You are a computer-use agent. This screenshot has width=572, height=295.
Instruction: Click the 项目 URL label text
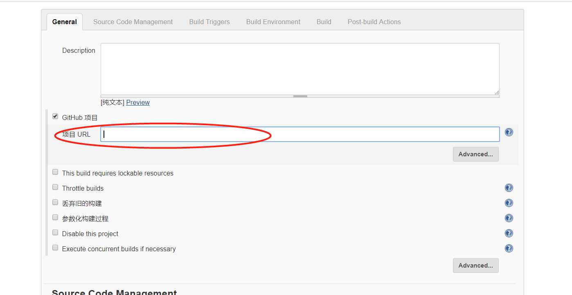pyautogui.click(x=76, y=134)
